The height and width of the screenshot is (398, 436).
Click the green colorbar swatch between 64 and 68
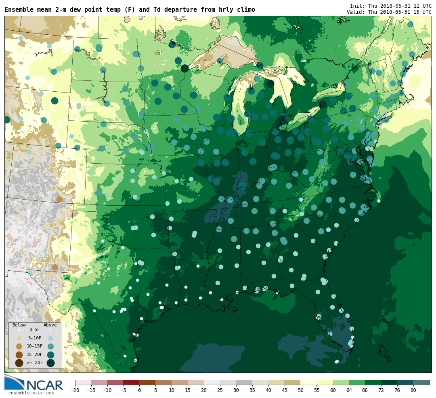(x=357, y=382)
